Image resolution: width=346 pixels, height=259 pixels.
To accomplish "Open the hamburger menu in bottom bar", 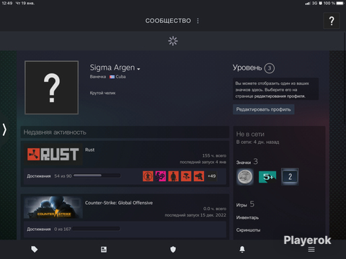I will tap(311, 250).
